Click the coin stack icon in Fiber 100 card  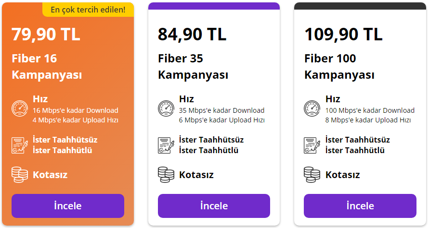pos(312,175)
